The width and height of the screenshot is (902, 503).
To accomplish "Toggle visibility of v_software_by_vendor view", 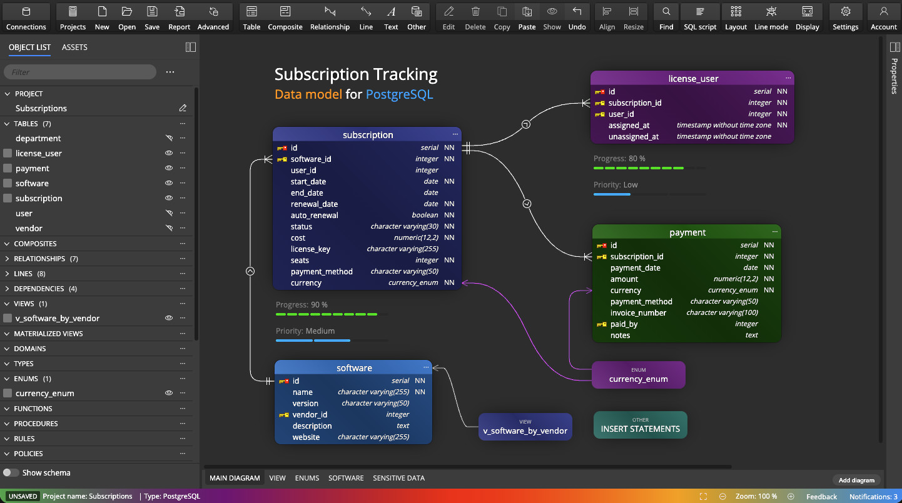I will click(x=168, y=318).
